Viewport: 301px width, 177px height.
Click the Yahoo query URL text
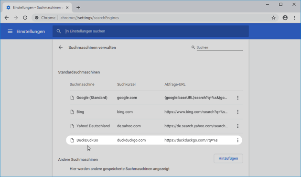tap(196, 126)
